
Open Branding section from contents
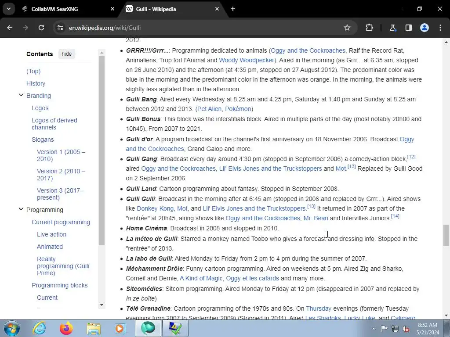pyautogui.click(x=39, y=96)
